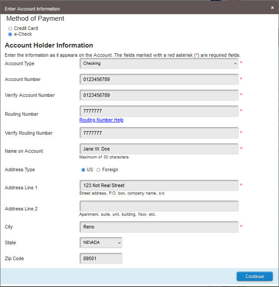This screenshot has height=287, width=279.
Task: Expand the State dropdown showing NEVADA
Action: pyautogui.click(x=101, y=243)
